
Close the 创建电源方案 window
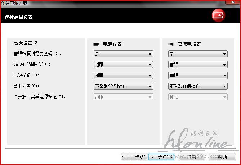tap(233, 2)
